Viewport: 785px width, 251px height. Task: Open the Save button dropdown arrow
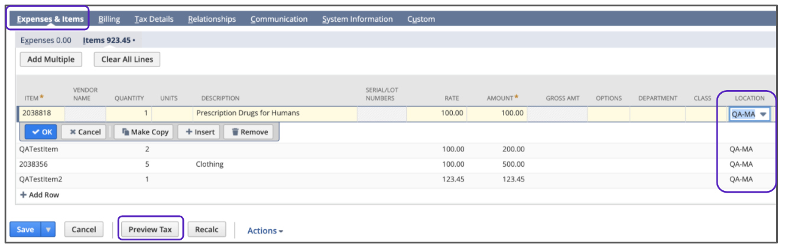48,229
